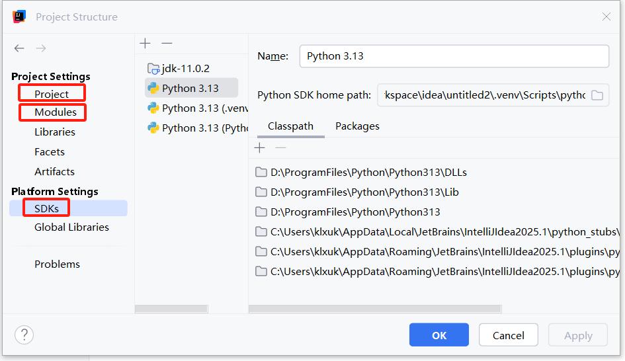Viewport: 625px width, 361px height.
Task: Browse for the Python SDK home path folder
Action: pos(597,95)
